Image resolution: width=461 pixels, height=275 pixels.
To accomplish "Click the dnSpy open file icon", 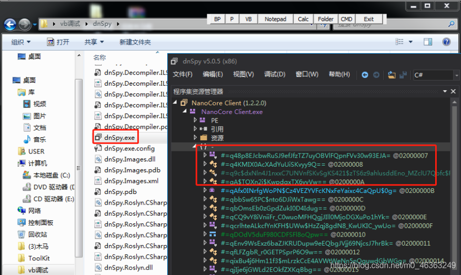I will click(x=391, y=75).
